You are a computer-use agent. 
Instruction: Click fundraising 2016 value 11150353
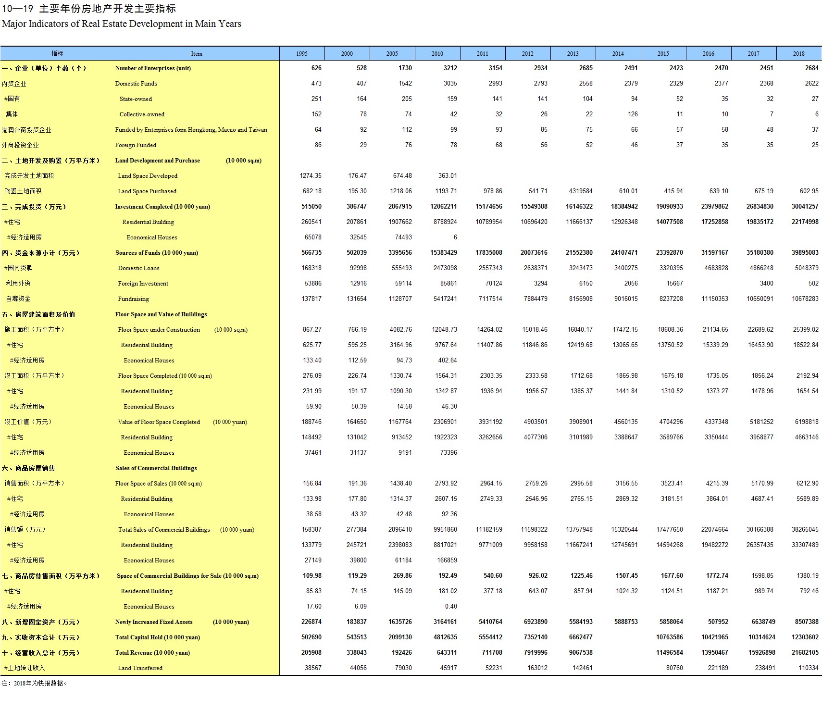[x=715, y=299]
